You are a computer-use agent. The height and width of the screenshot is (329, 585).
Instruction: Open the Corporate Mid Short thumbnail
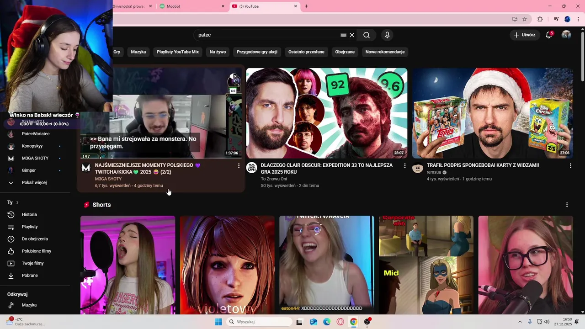(426, 265)
